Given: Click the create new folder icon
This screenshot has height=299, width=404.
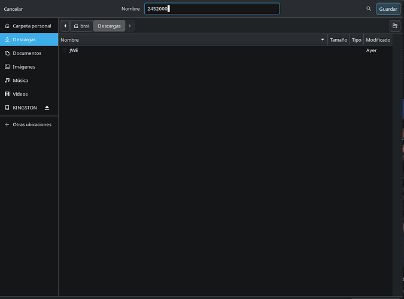Looking at the screenshot, I should pos(394,26).
